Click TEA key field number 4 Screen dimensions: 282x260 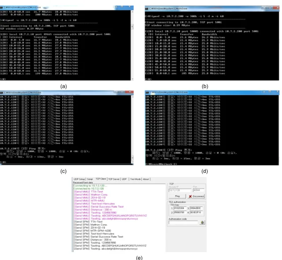196,212
